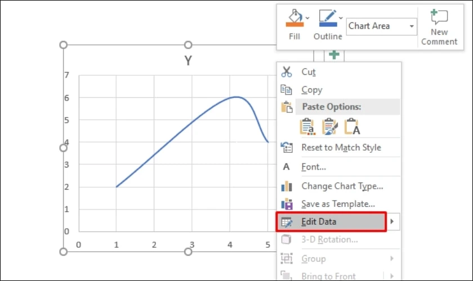Click the bottom-left chart resize handle

[63, 252]
